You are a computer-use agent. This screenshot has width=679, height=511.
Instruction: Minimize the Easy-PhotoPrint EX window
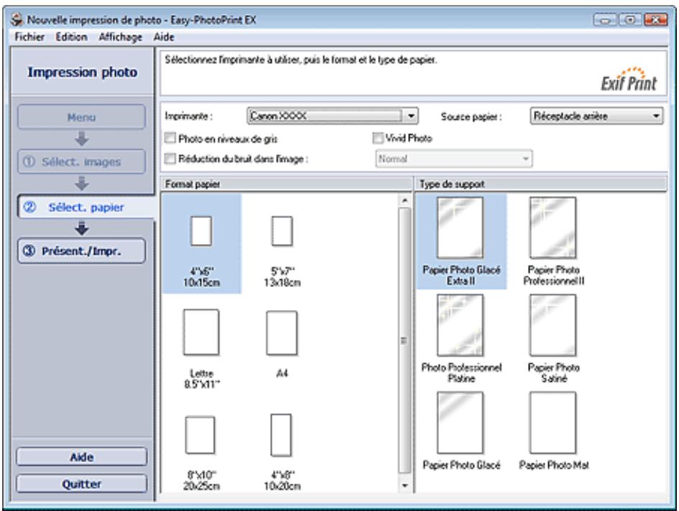coord(605,20)
